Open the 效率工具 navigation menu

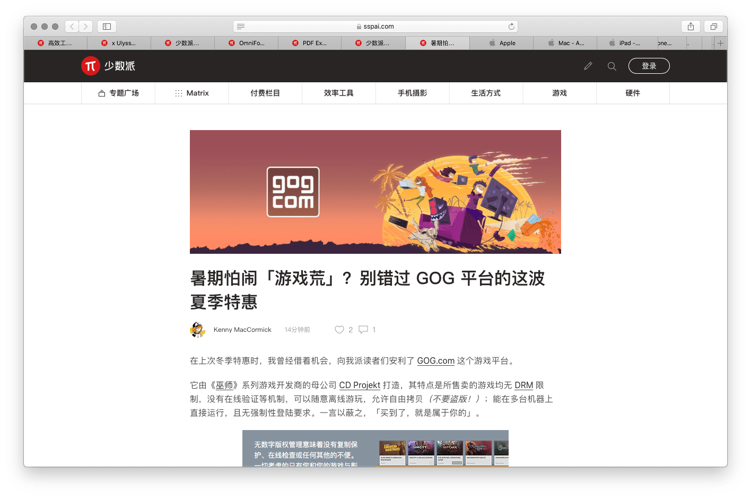tap(338, 93)
